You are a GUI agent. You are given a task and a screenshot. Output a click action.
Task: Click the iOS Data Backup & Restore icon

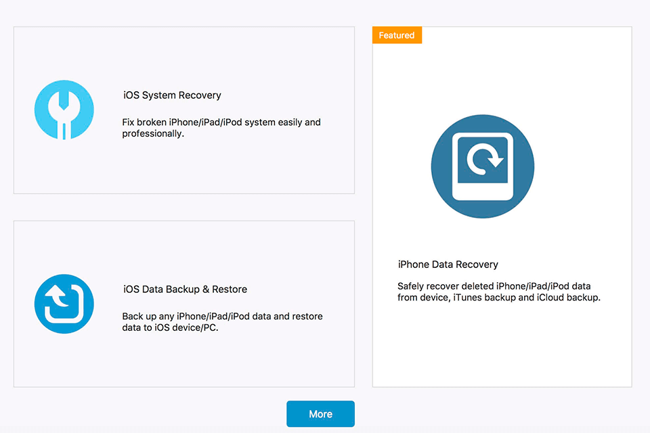point(64,304)
